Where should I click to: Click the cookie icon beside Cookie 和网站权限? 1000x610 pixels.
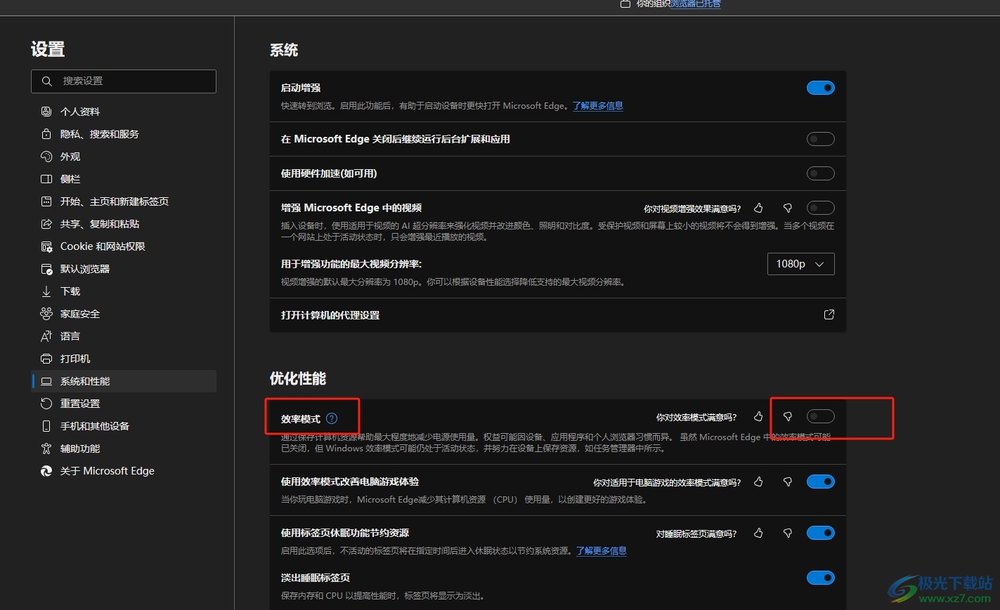tap(46, 246)
